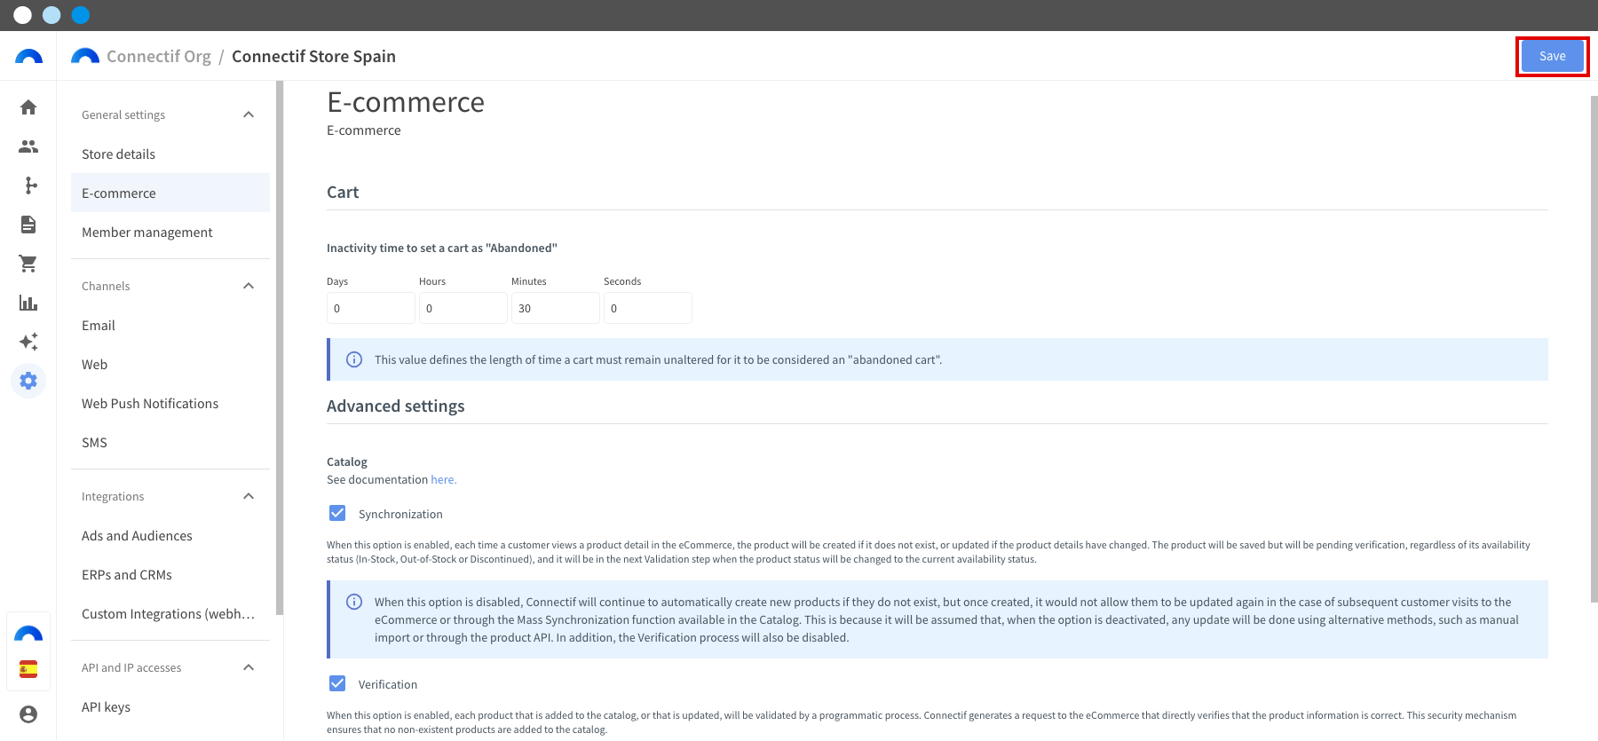This screenshot has height=741, width=1598.
Task: Uncheck the Synchronization checkbox
Action: point(337,513)
